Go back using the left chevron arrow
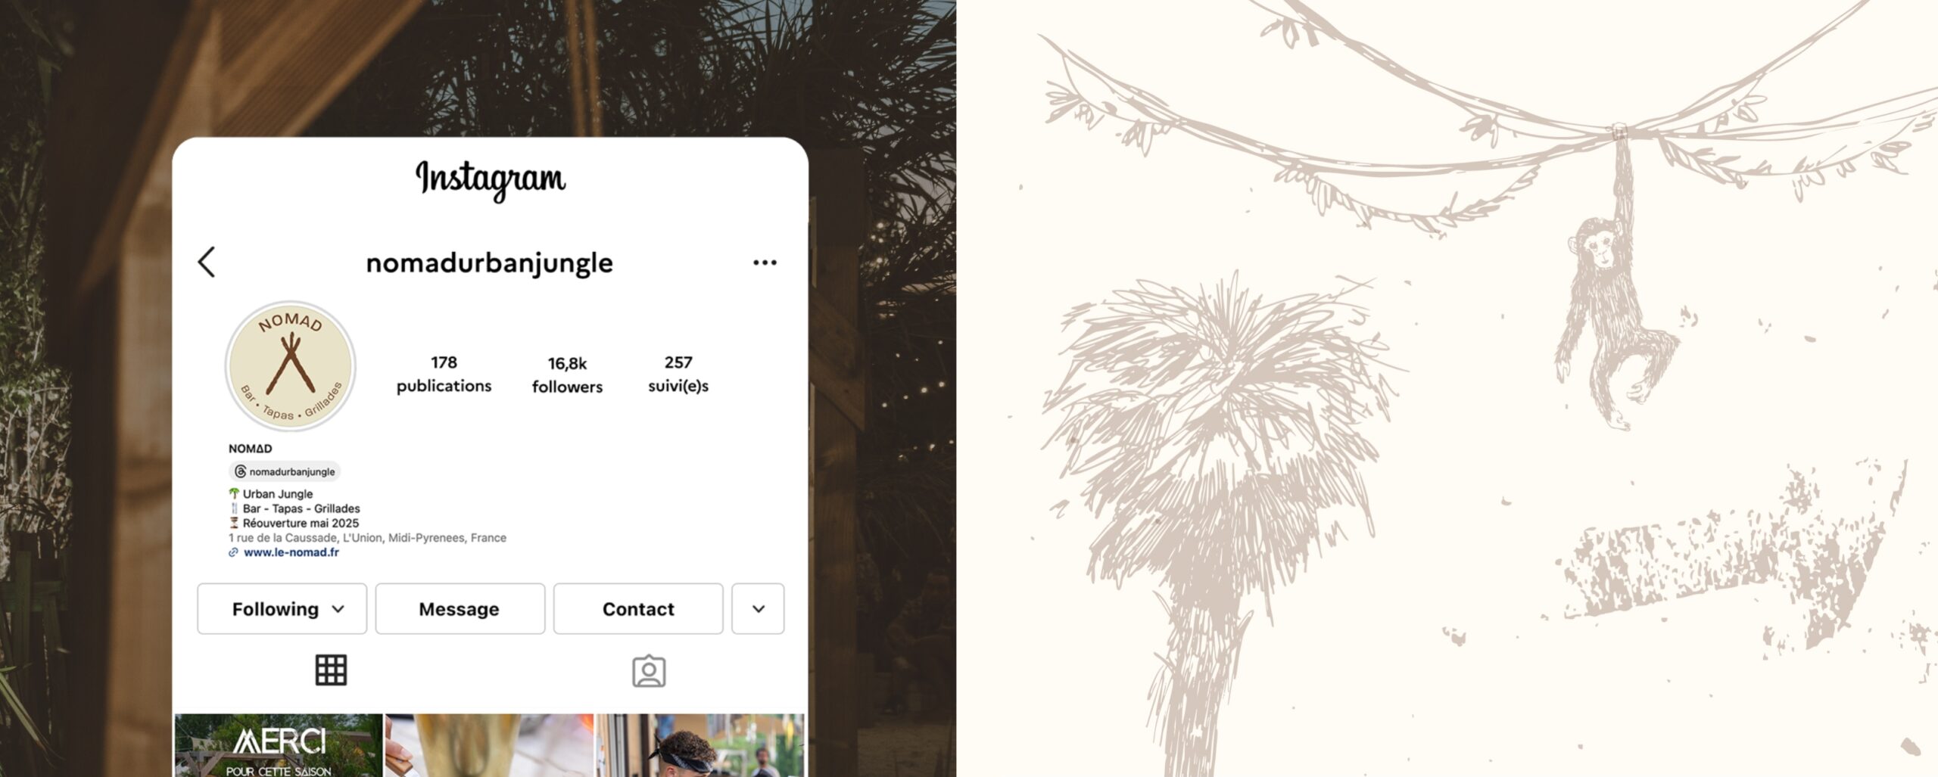This screenshot has width=1938, height=777. point(207,263)
